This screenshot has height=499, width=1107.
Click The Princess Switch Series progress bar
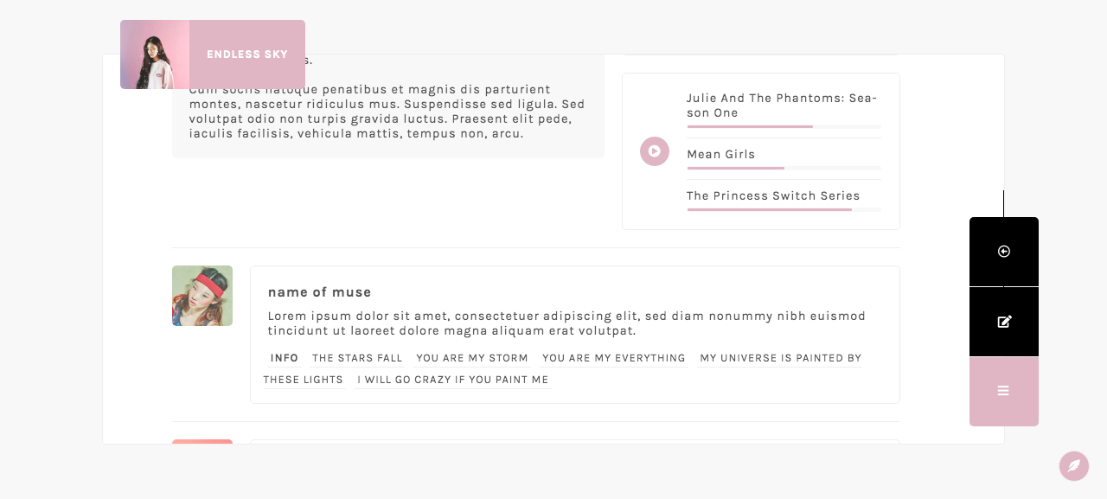(x=784, y=209)
